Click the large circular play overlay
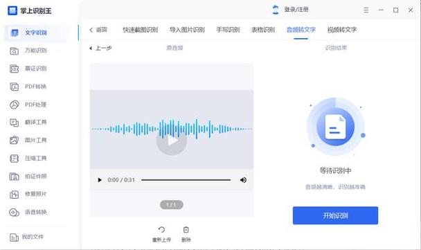 171,140
